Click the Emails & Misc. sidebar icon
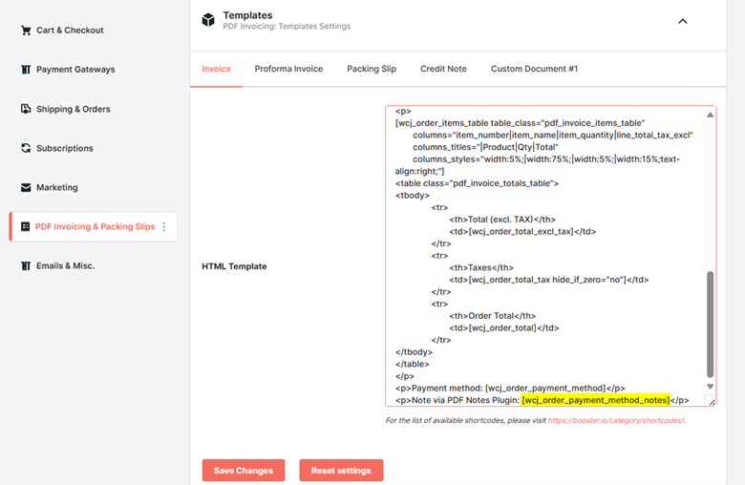745x485 pixels. point(26,266)
